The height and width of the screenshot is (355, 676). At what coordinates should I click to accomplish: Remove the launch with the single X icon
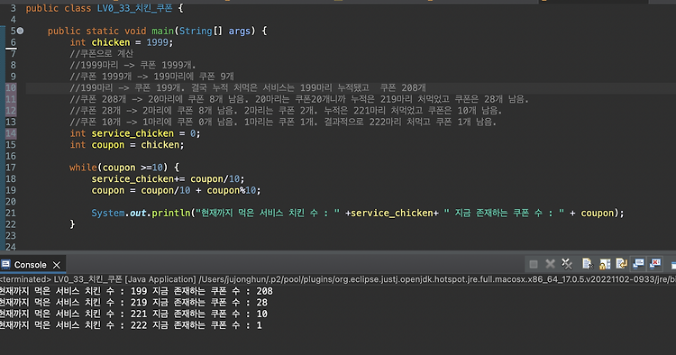[x=550, y=264]
